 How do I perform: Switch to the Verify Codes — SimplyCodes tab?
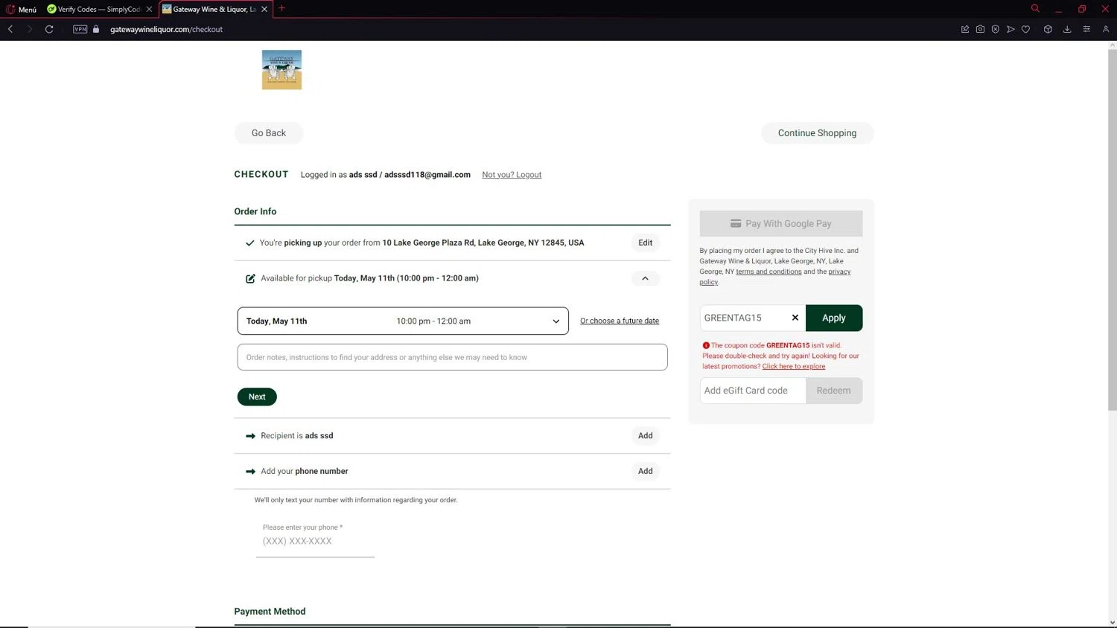98,9
